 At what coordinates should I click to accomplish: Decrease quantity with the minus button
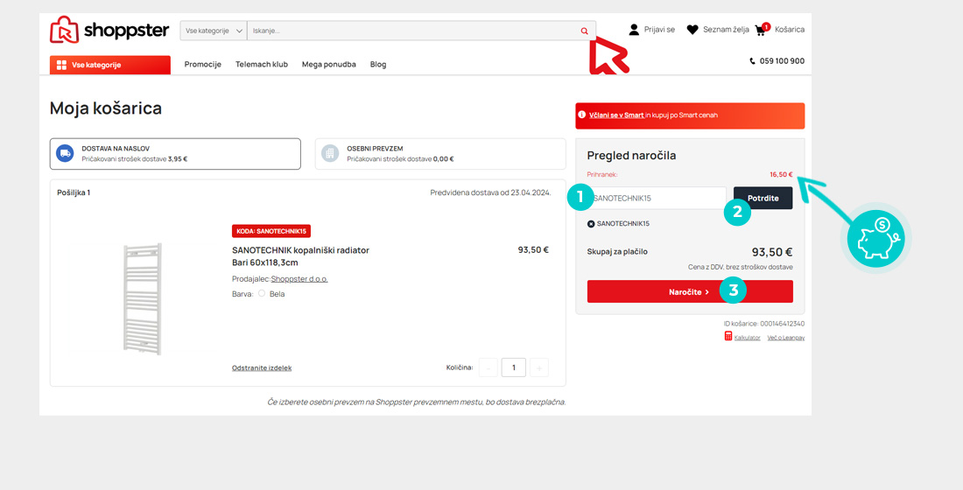(489, 367)
